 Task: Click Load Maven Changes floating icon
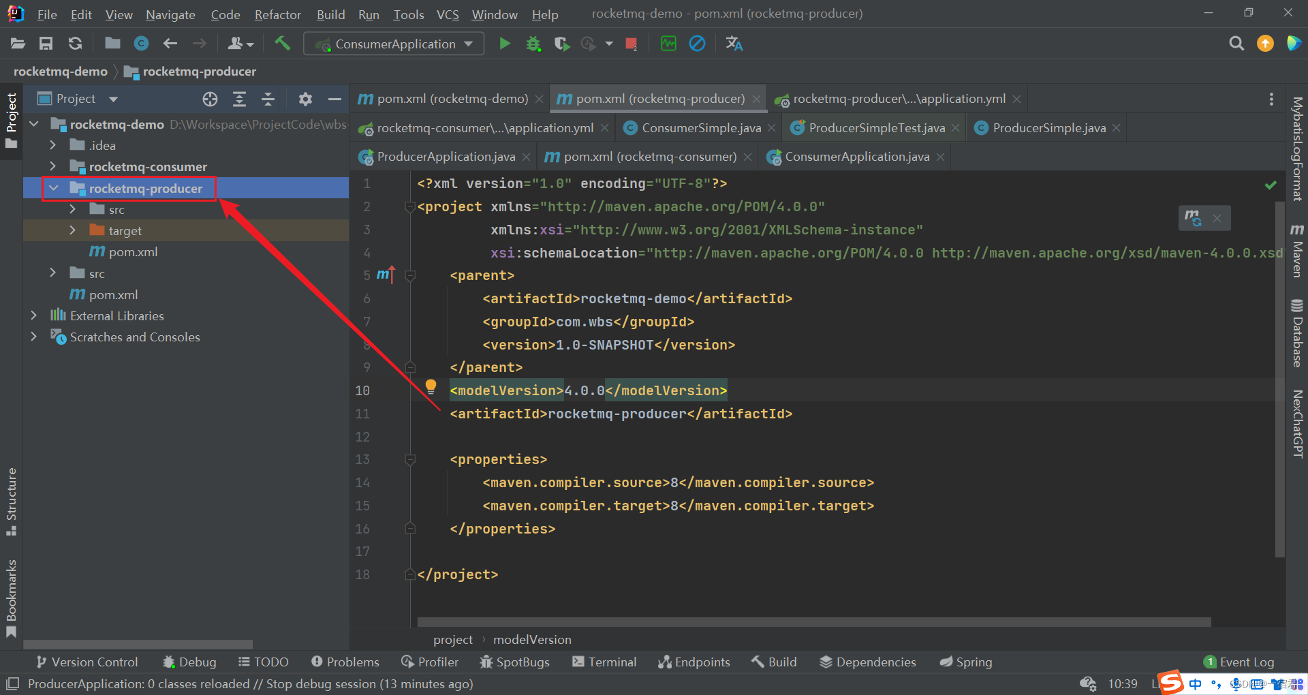pyautogui.click(x=1193, y=218)
